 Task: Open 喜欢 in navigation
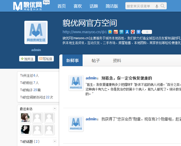[x=78, y=6]
